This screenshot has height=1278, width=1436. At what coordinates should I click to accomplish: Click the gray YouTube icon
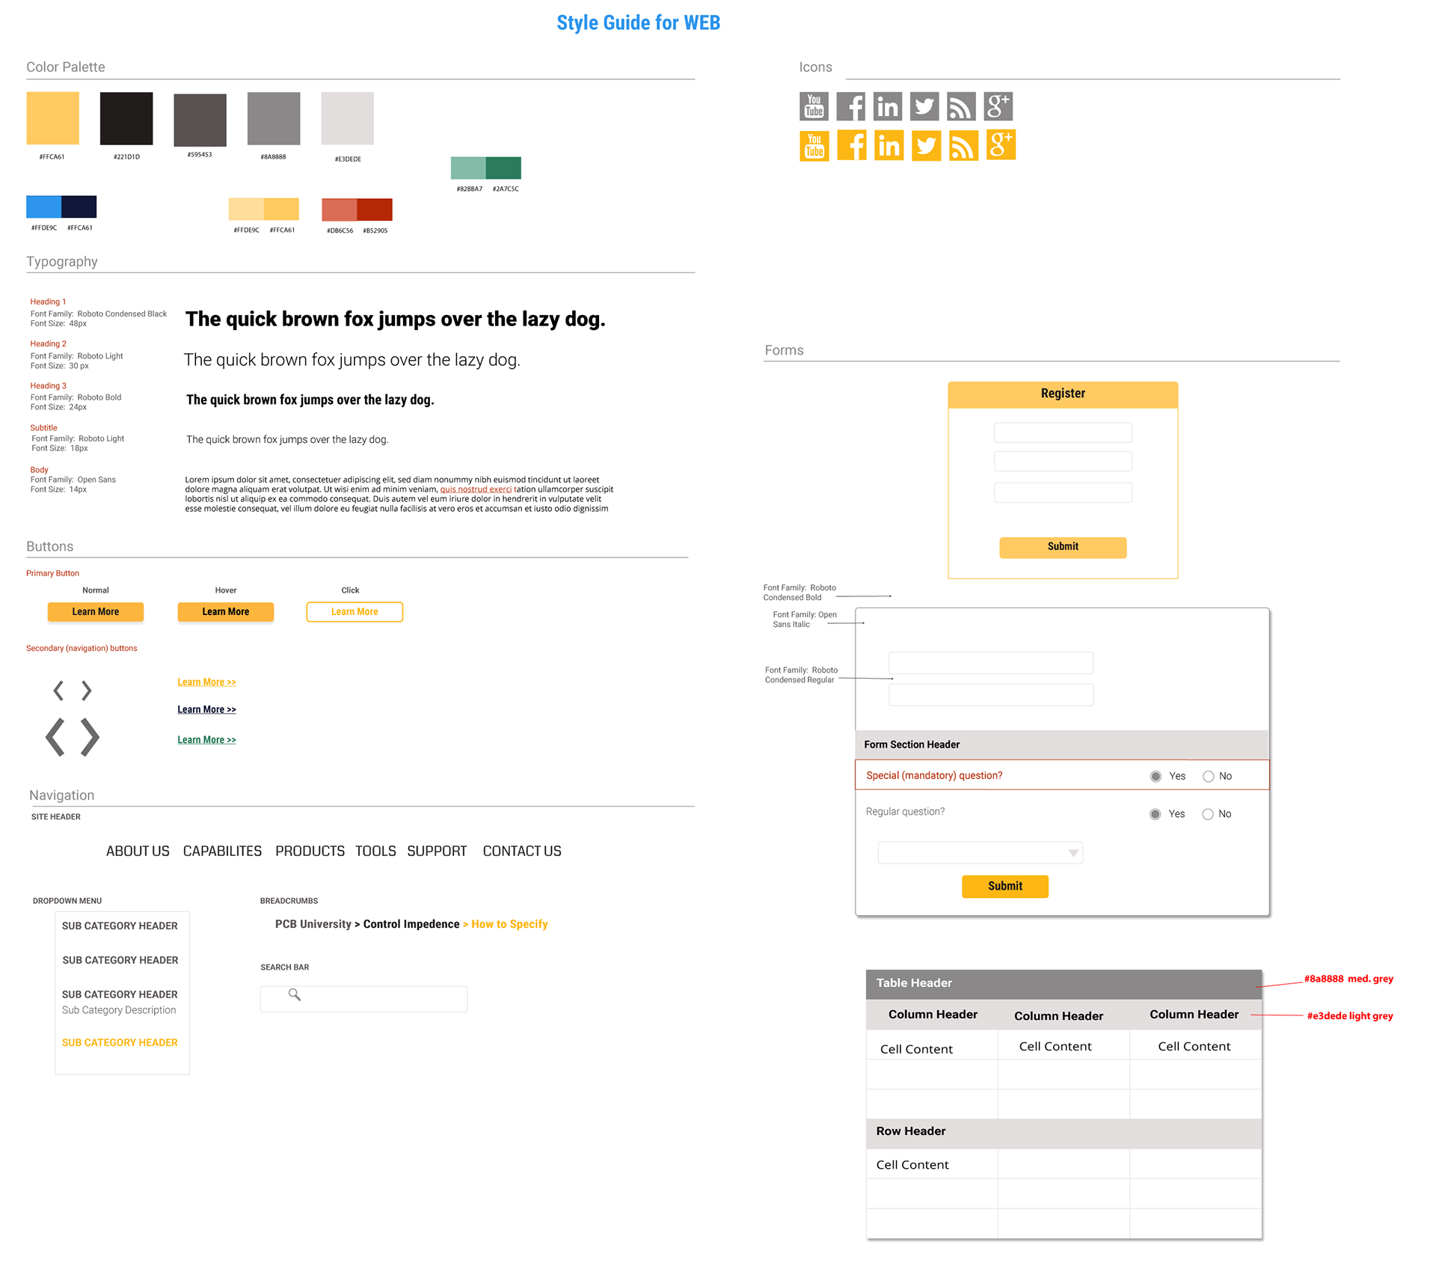(x=814, y=106)
